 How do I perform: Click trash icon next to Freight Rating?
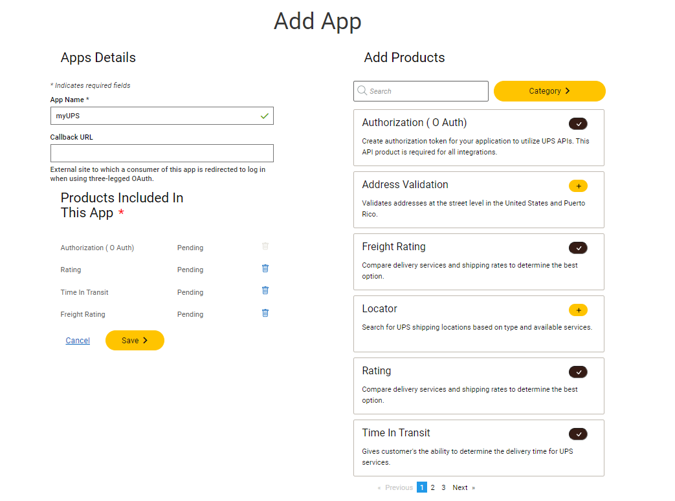click(265, 313)
